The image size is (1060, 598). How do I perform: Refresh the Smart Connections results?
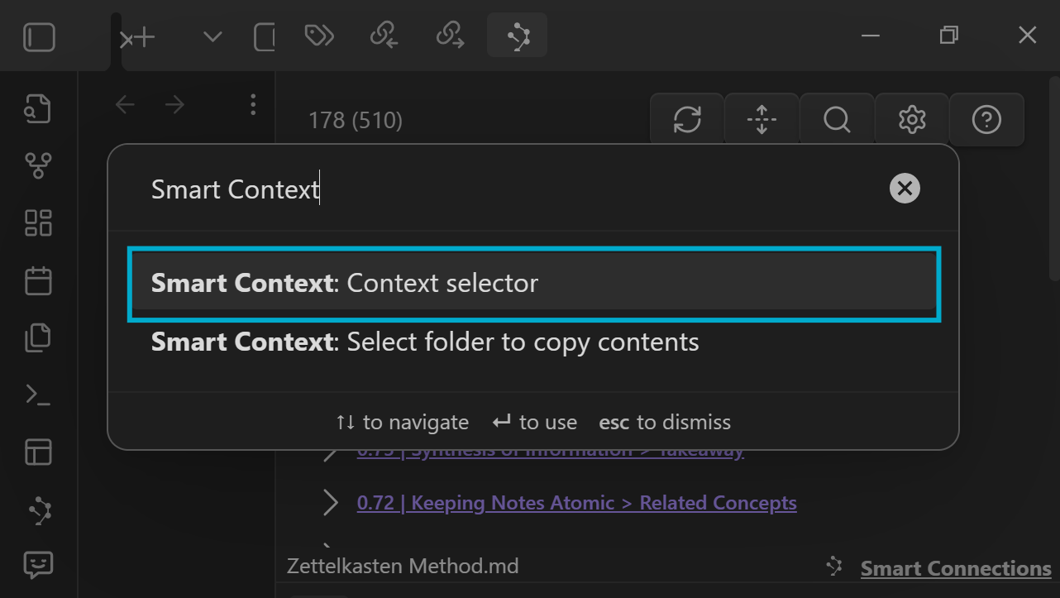click(x=686, y=119)
